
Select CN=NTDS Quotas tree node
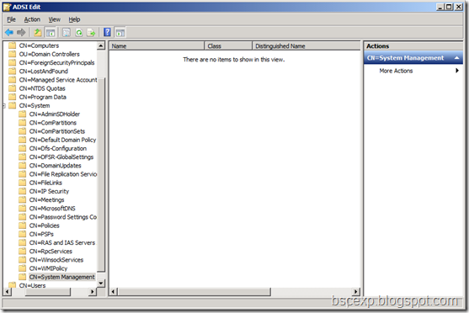[x=42, y=88]
